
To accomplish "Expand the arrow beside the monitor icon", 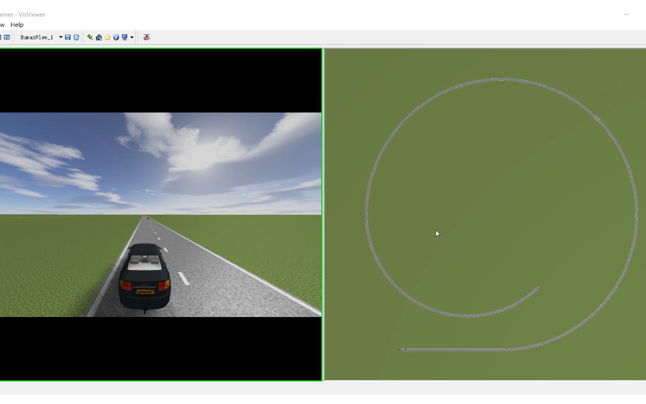I will 132,37.
